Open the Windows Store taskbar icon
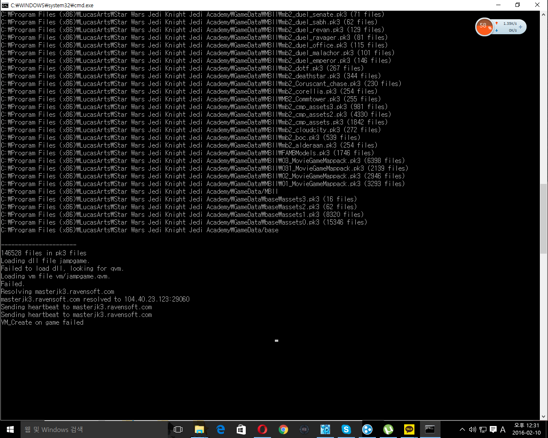548x438 pixels. [x=241, y=429]
